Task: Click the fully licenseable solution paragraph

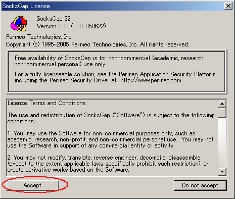Action: coord(115,77)
